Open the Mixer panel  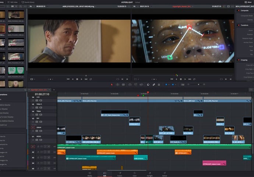pyautogui.click(x=248, y=2)
